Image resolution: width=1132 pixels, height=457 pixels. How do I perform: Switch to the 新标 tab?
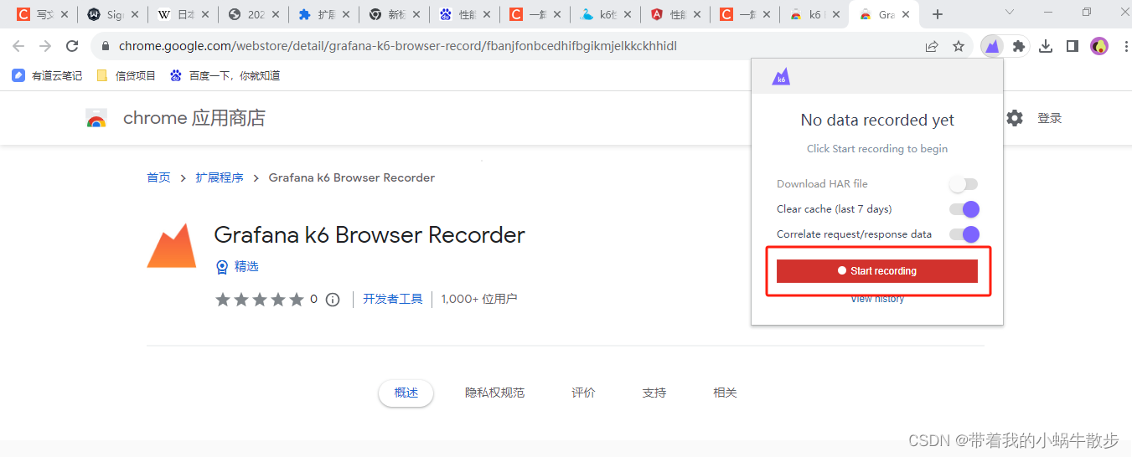pos(394,14)
